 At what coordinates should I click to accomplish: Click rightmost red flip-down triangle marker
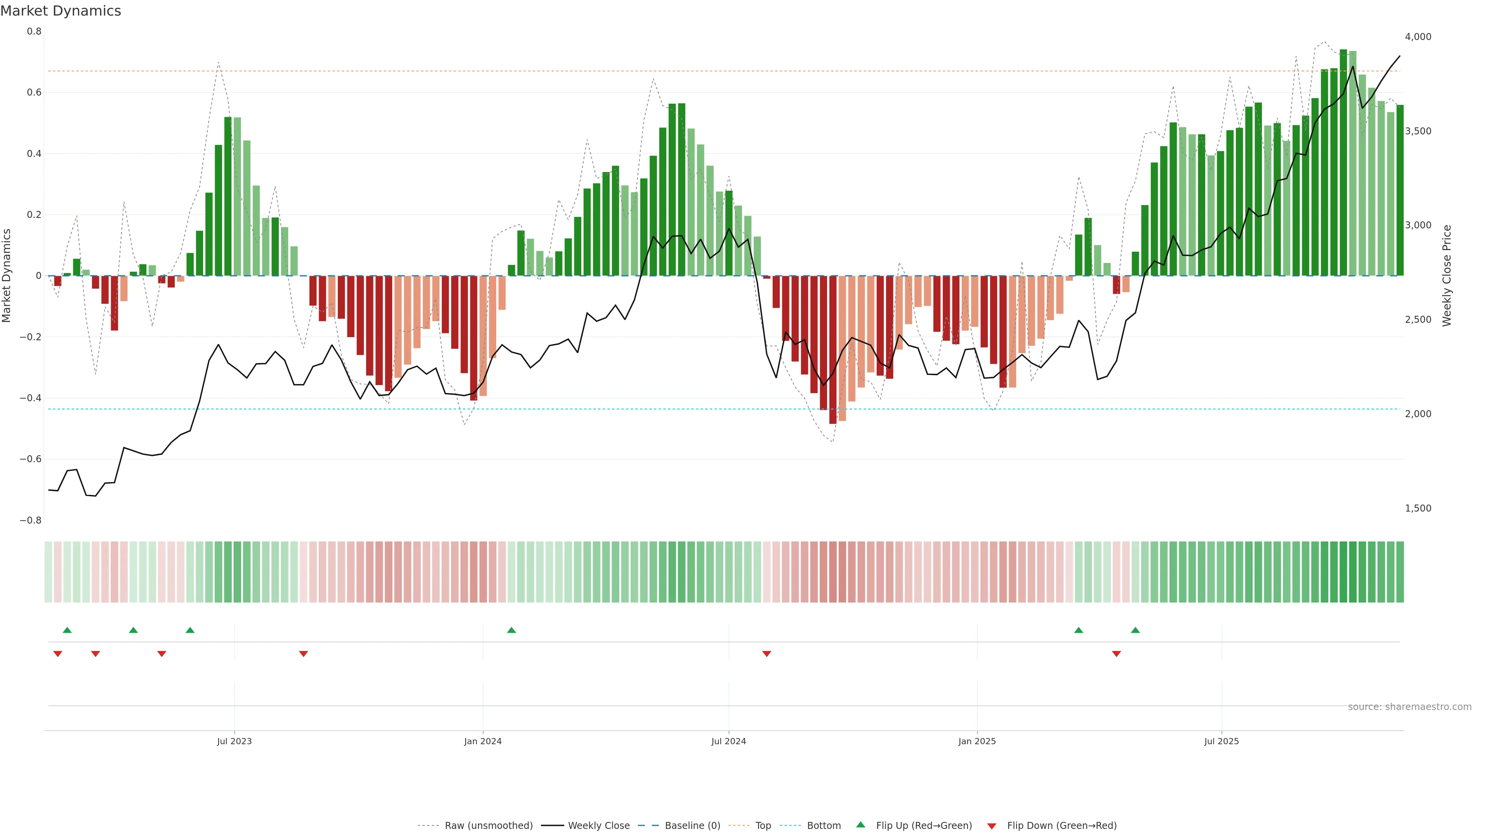(1117, 654)
